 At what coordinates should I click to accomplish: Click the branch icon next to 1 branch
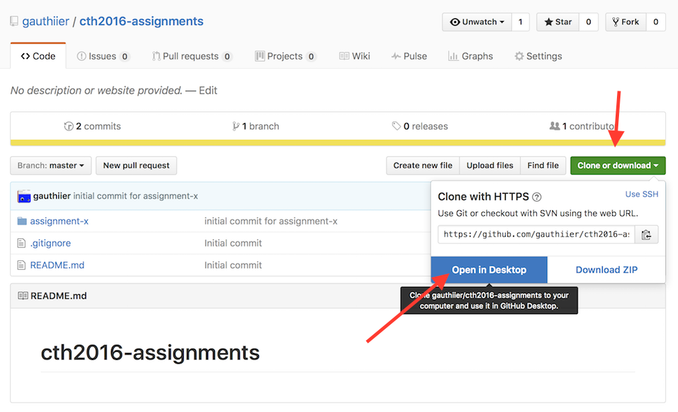236,127
